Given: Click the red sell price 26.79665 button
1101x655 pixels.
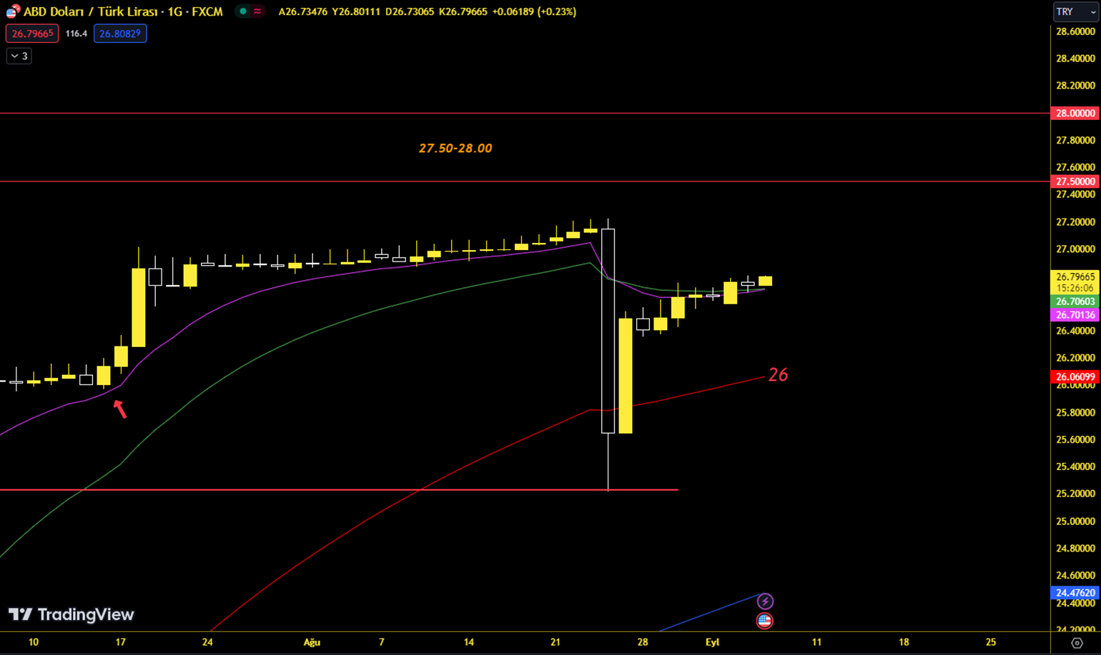Looking at the screenshot, I should click(x=32, y=34).
